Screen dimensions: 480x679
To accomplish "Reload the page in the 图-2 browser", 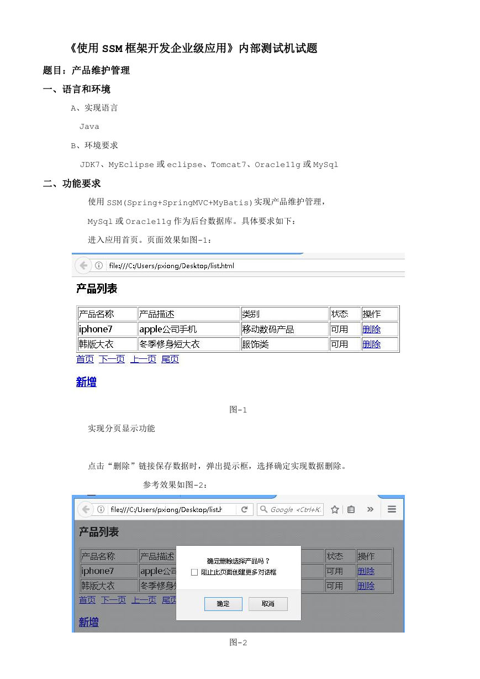I will (244, 509).
